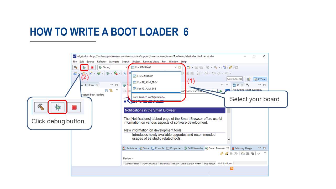Switch to the C/C++ perspective button

[260, 79]
